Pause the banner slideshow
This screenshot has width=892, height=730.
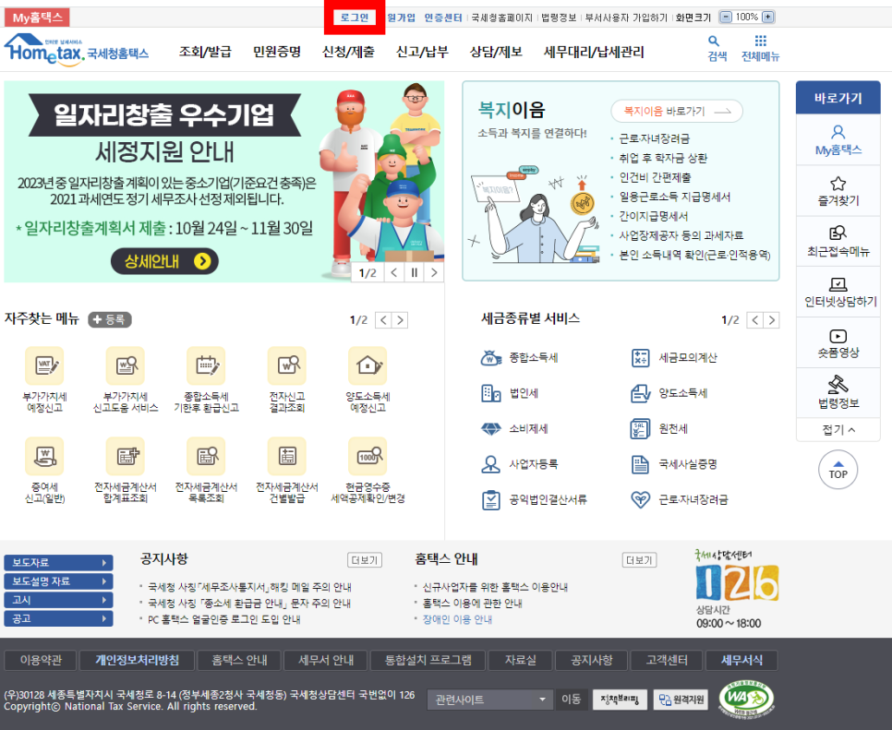tap(414, 273)
